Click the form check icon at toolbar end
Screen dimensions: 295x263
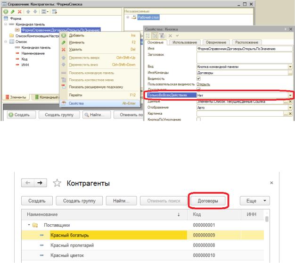(54, 12)
